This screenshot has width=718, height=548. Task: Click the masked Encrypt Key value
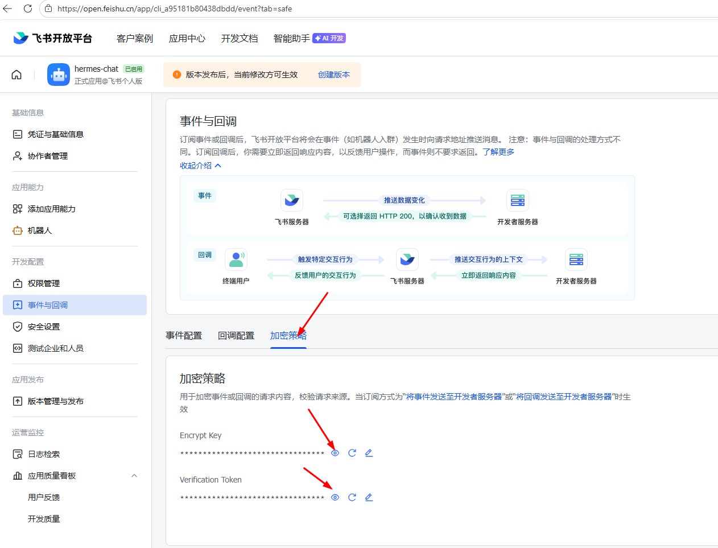pos(252,454)
